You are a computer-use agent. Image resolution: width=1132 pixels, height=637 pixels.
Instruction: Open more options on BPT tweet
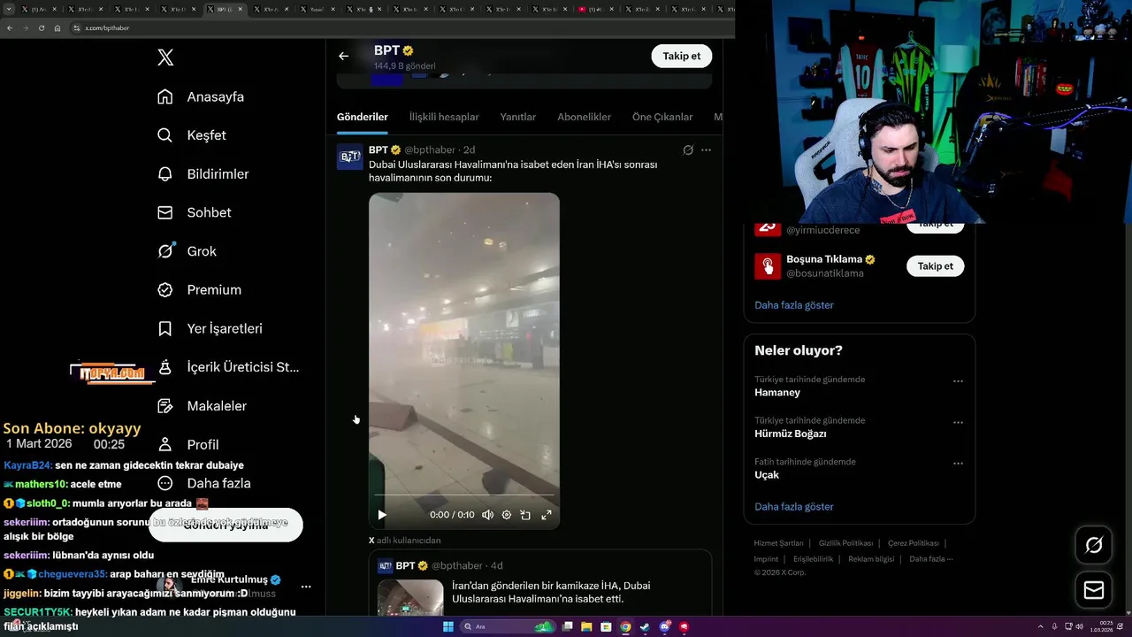[706, 150]
